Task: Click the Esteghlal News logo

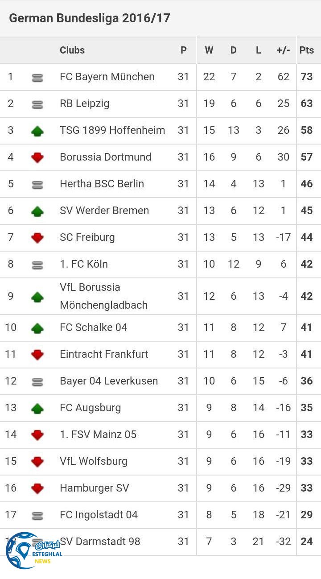Action: pyautogui.click(x=31, y=550)
